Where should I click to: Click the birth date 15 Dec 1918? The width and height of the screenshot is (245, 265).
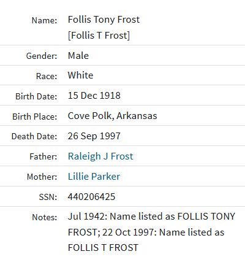coord(94,96)
